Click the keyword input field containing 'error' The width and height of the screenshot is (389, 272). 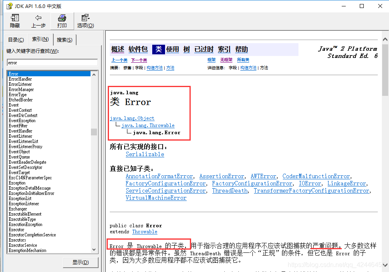pos(52,63)
